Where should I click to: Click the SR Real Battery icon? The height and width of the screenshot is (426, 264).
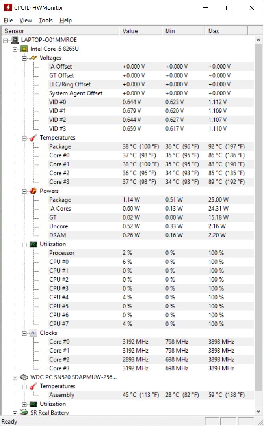pyautogui.click(x=24, y=413)
